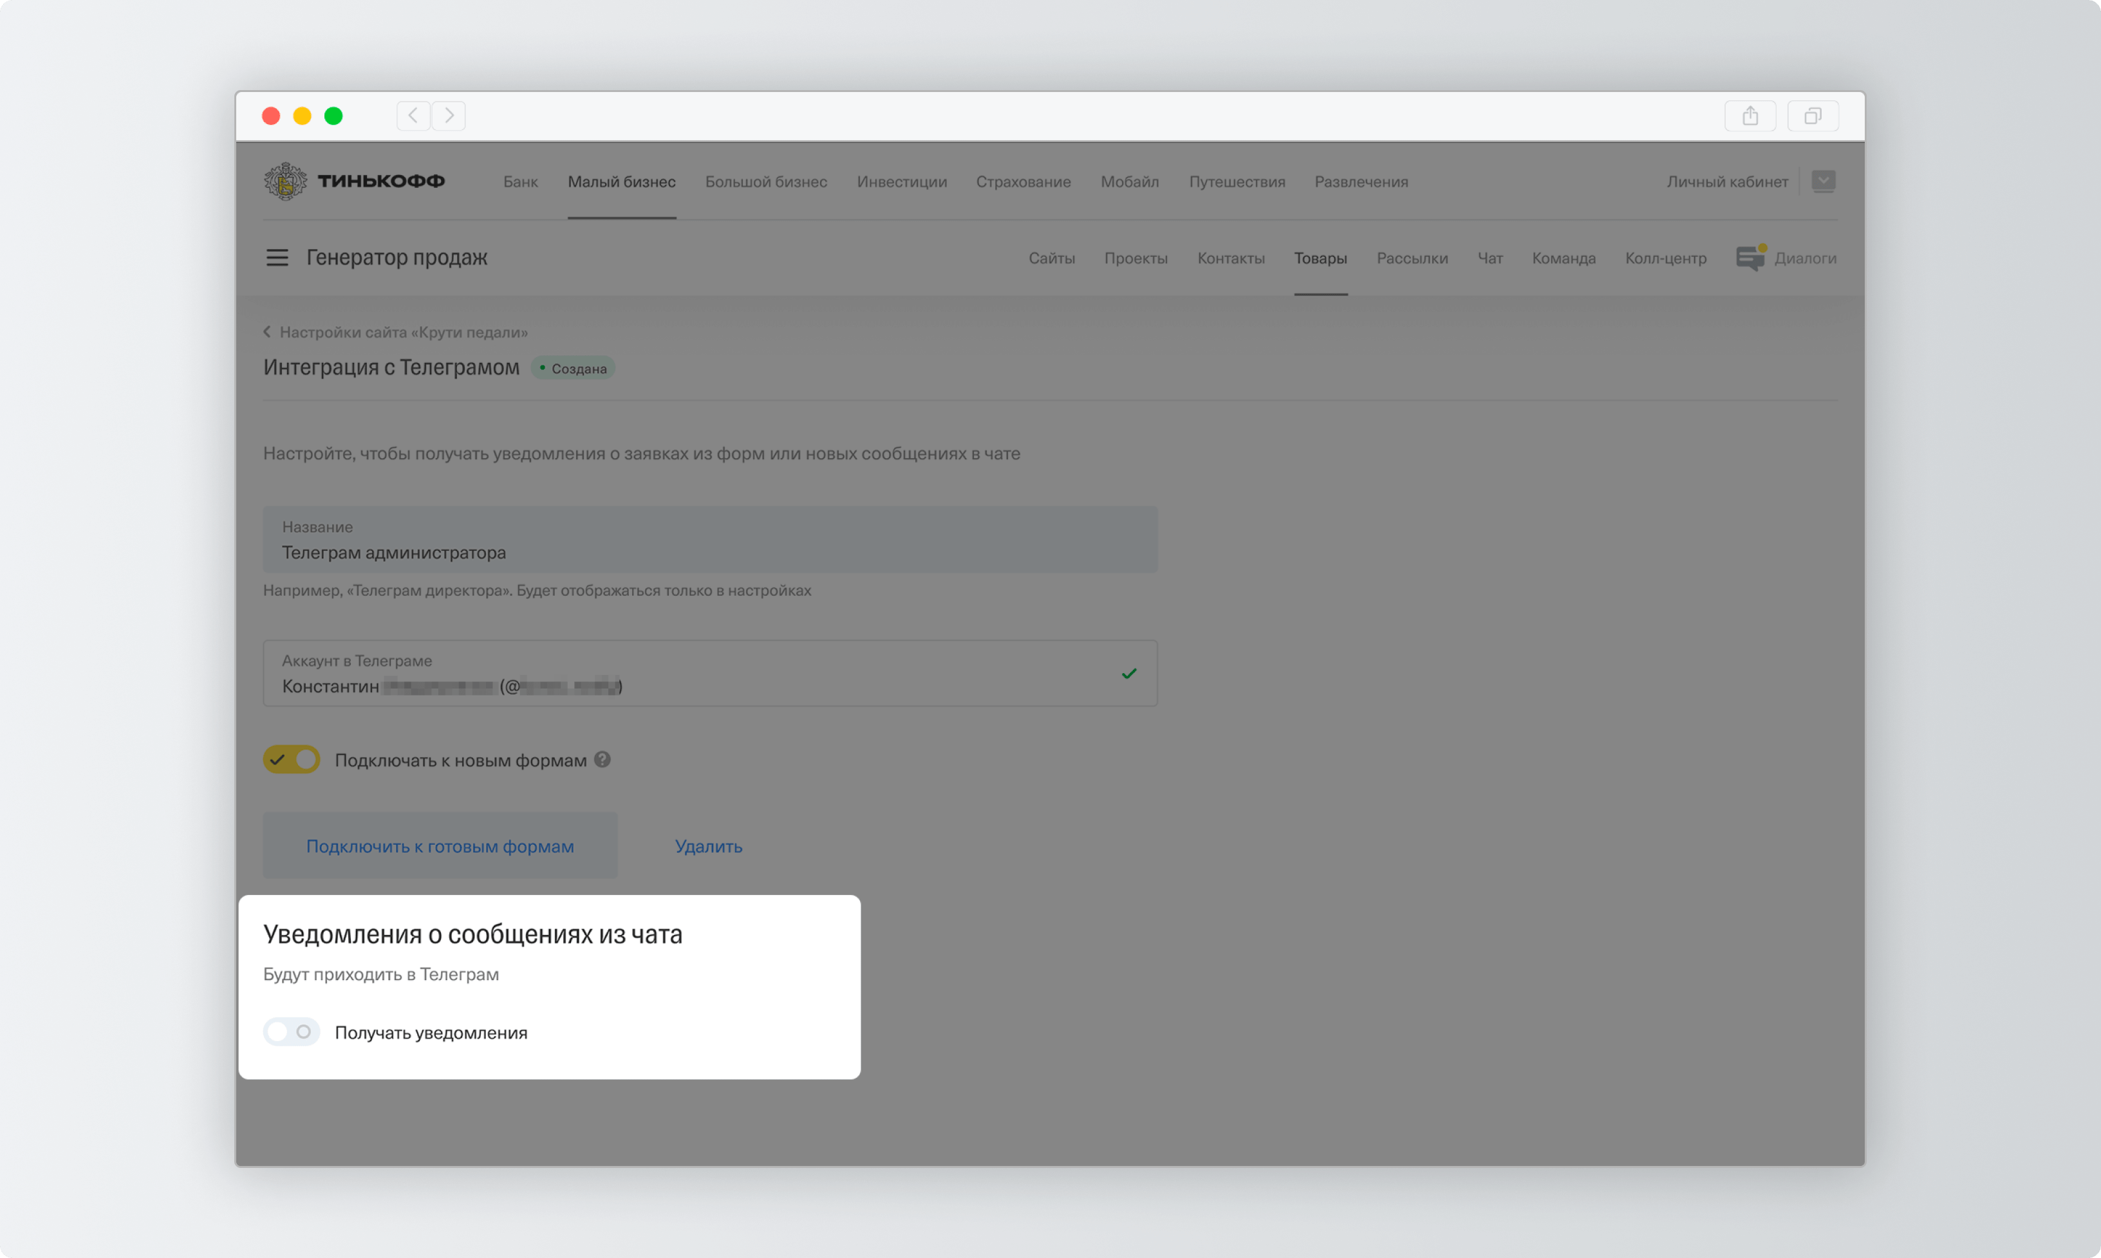Click the Интеграция с Телеграмом heading
This screenshot has height=1258, width=2101.
pyautogui.click(x=391, y=367)
